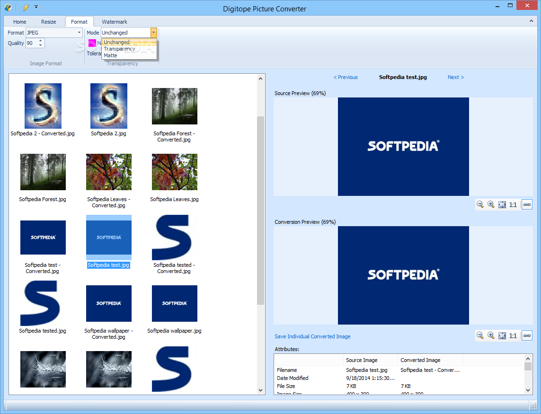Fit conversion preview to window
The height and width of the screenshot is (414, 541).
click(x=502, y=335)
